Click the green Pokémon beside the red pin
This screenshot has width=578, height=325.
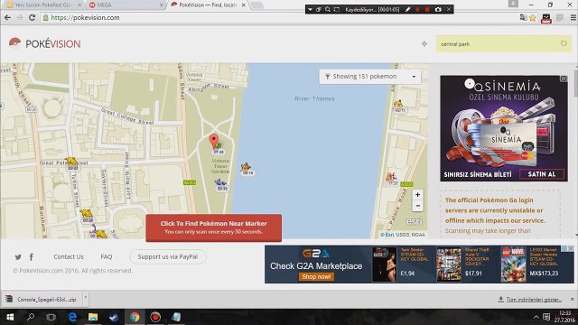tap(219, 146)
